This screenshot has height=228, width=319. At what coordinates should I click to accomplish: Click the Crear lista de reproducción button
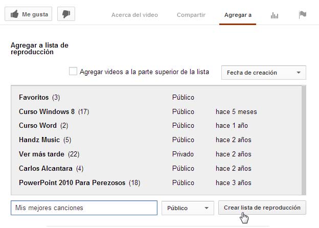click(x=262, y=208)
